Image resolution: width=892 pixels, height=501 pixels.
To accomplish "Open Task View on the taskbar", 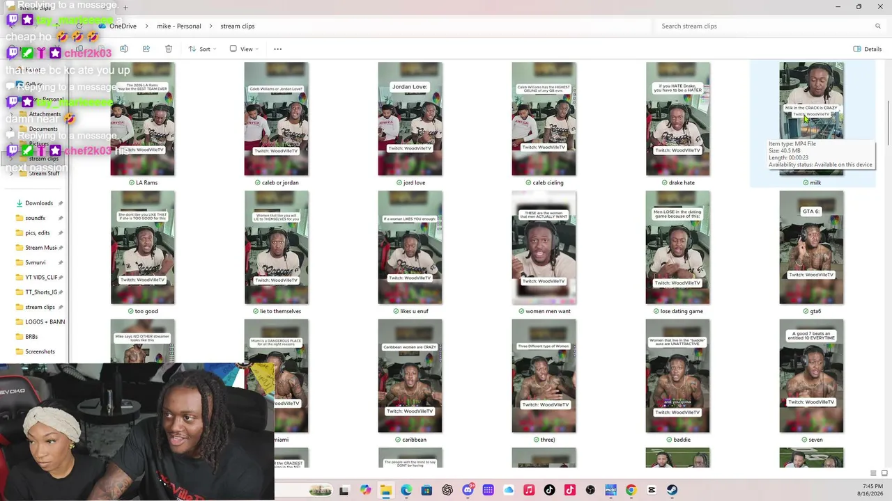I will click(x=344, y=490).
